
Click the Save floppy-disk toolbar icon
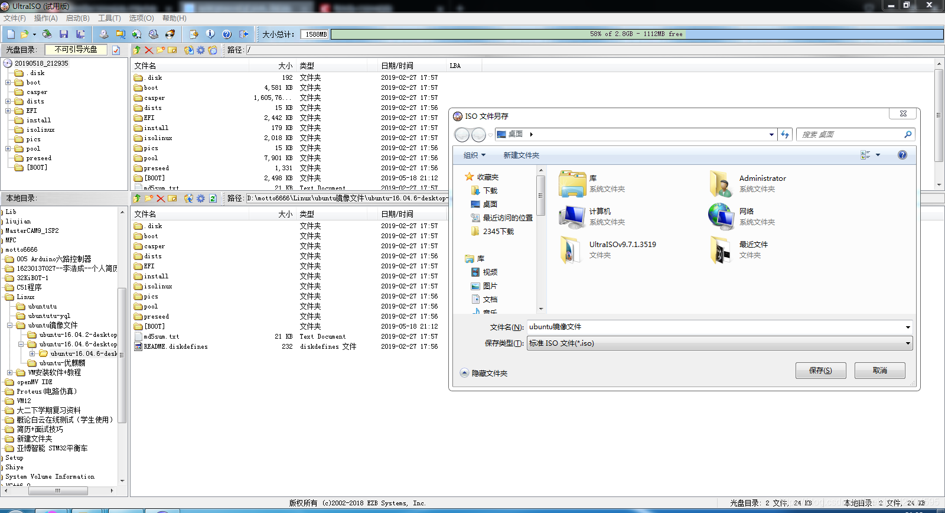(64, 34)
